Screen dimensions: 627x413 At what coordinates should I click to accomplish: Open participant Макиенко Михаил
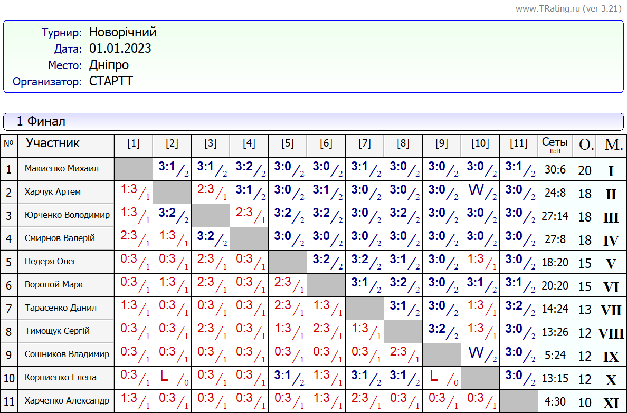pos(61,169)
